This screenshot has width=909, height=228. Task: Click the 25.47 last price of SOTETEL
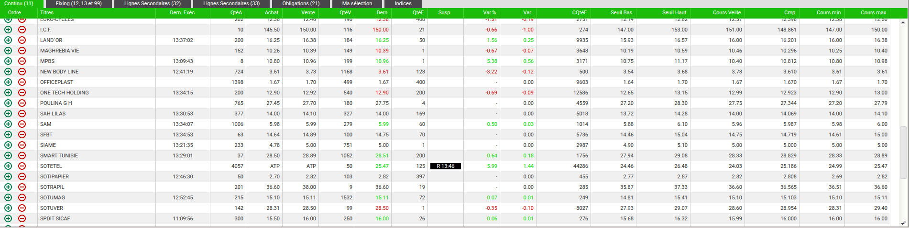(x=382, y=166)
